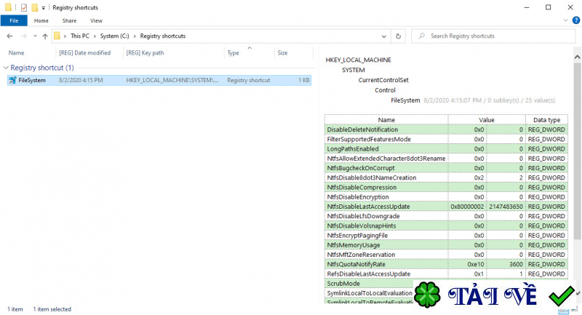Open the File menu

[x=13, y=21]
